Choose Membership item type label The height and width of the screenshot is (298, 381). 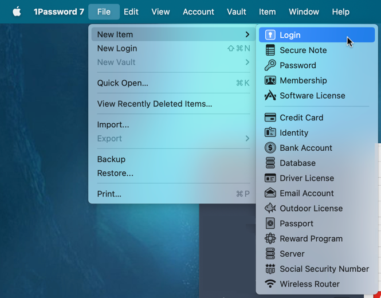point(303,80)
